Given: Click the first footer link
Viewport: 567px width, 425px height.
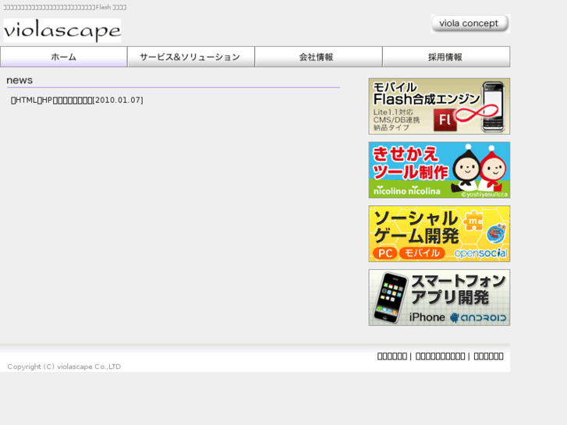Looking at the screenshot, I should 392,356.
